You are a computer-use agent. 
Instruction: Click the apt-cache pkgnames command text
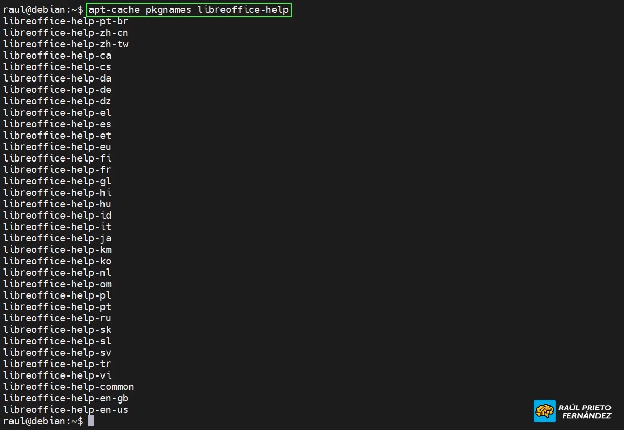(x=189, y=10)
